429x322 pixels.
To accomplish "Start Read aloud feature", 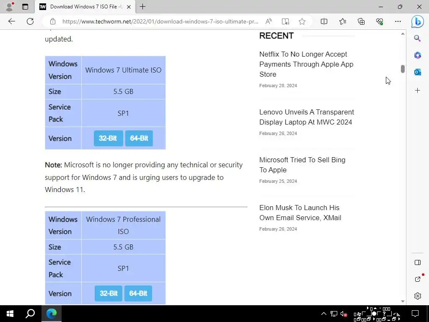I will tap(269, 21).
